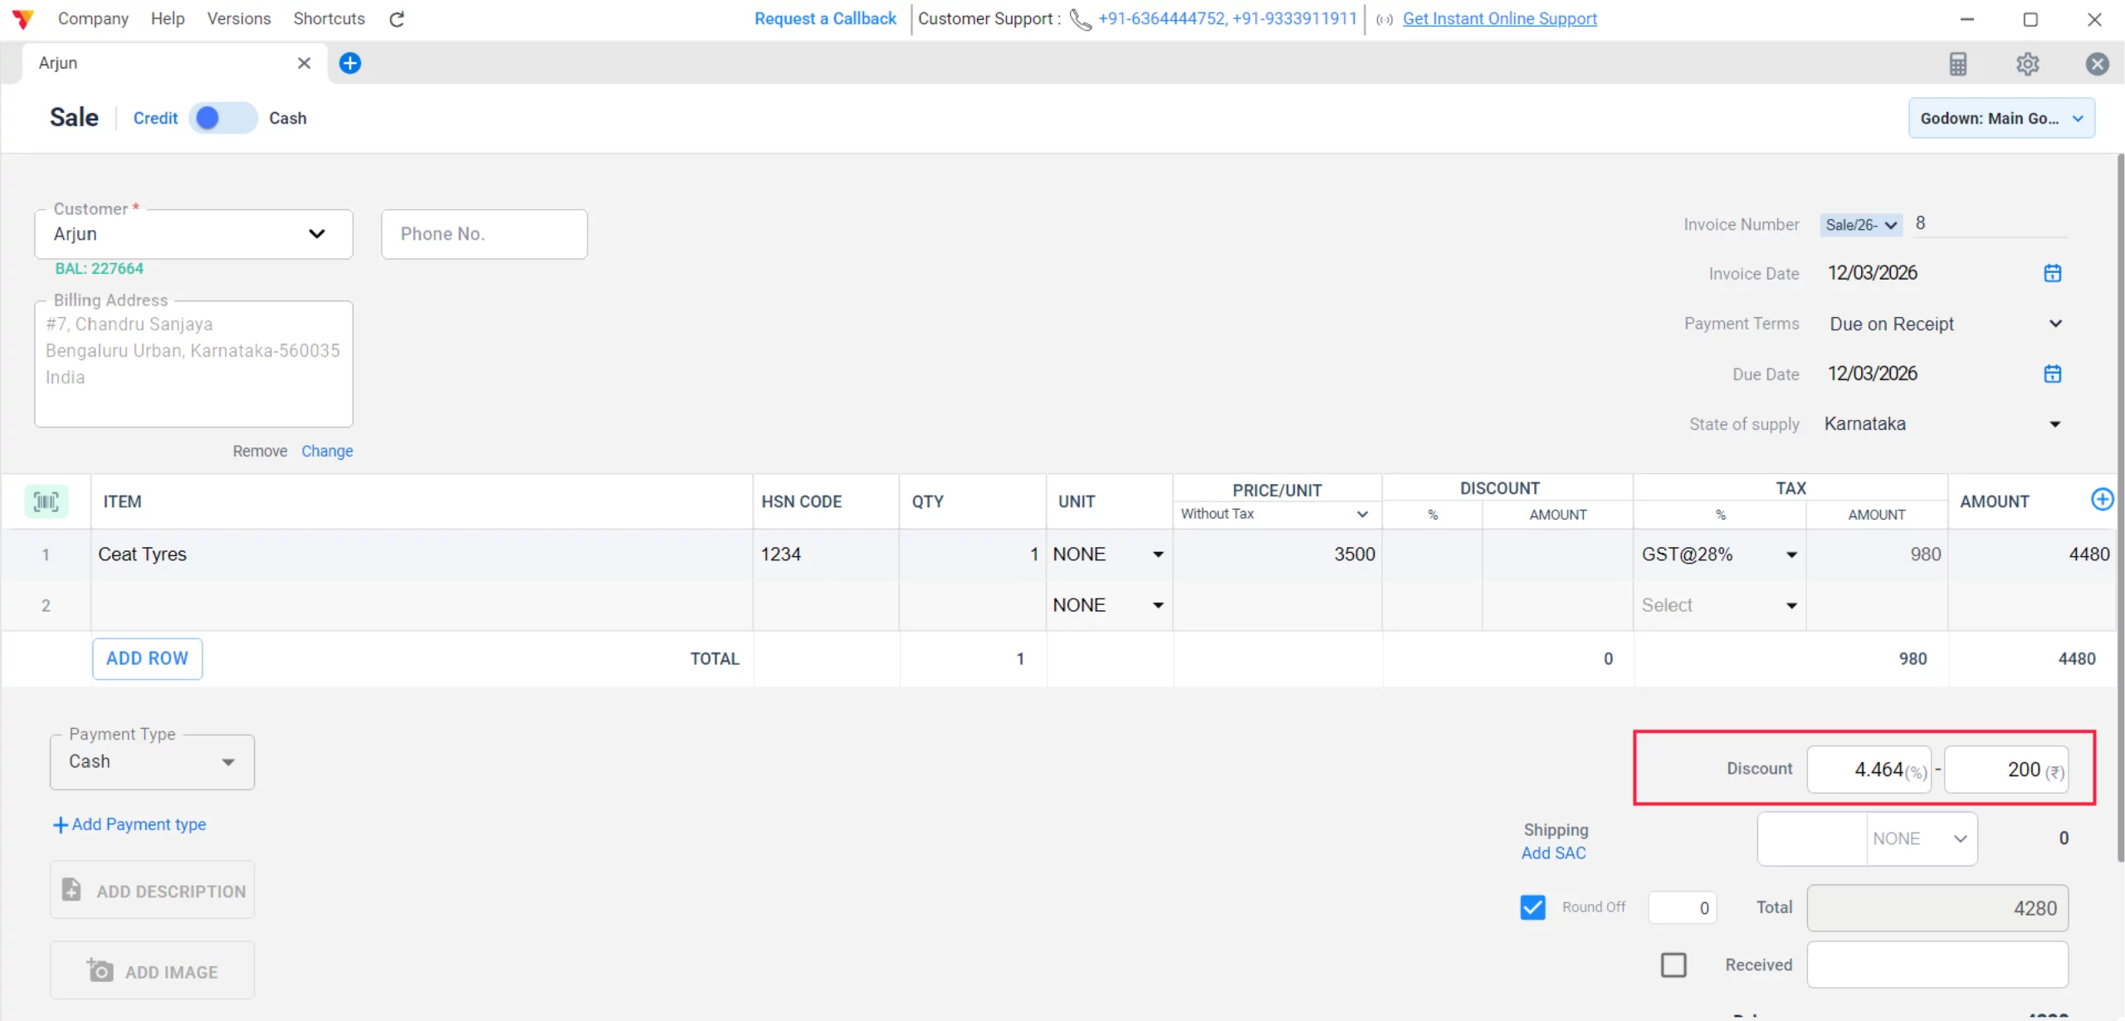Open Due Date calendar picker
Image resolution: width=2125 pixels, height=1021 pixels.
2052,374
